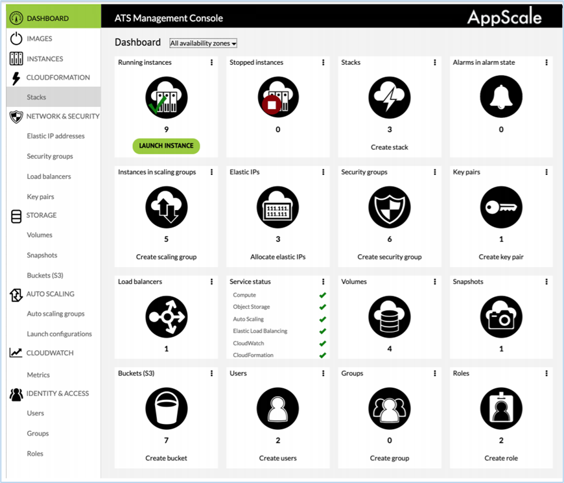Open the Buckets (S3) bucket icon
The image size is (564, 483).
coord(166,408)
